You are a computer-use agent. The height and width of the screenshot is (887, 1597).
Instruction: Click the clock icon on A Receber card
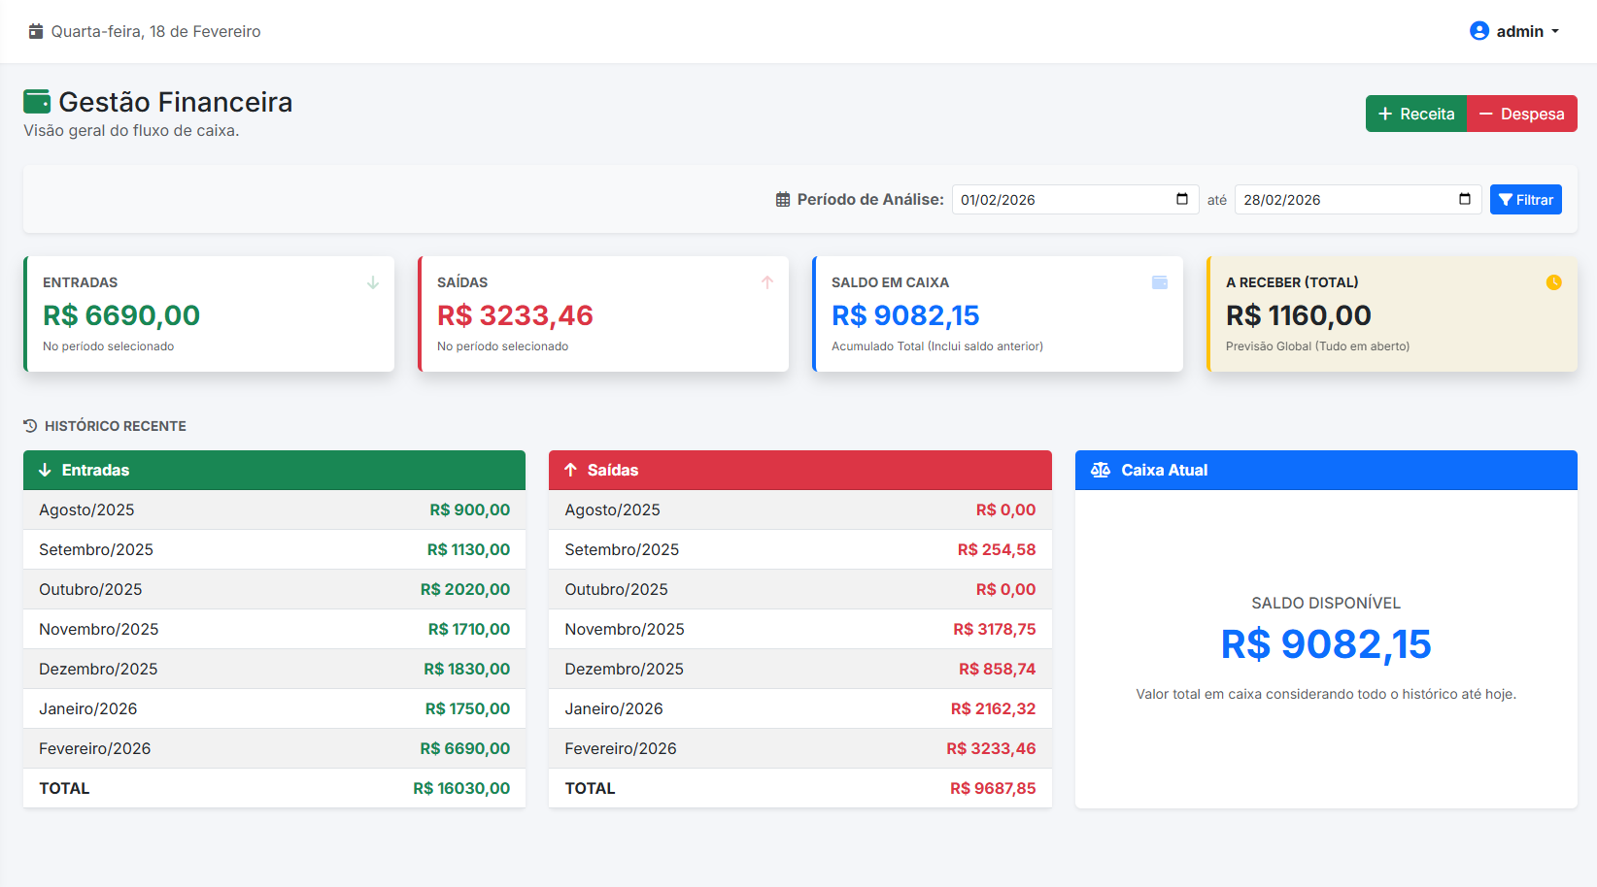(1554, 282)
